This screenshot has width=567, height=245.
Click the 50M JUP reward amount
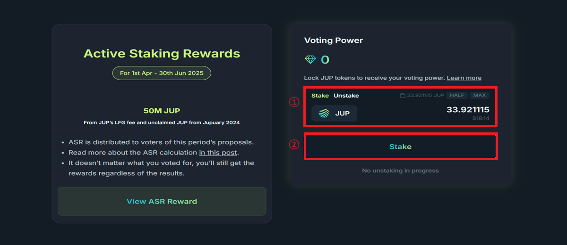click(x=162, y=111)
